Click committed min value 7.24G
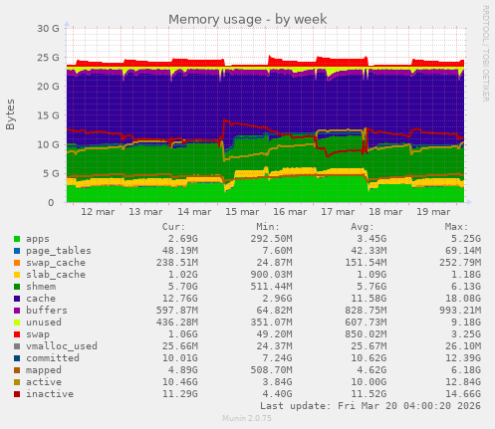Image resolution: width=495 pixels, height=429 pixels. tap(277, 358)
